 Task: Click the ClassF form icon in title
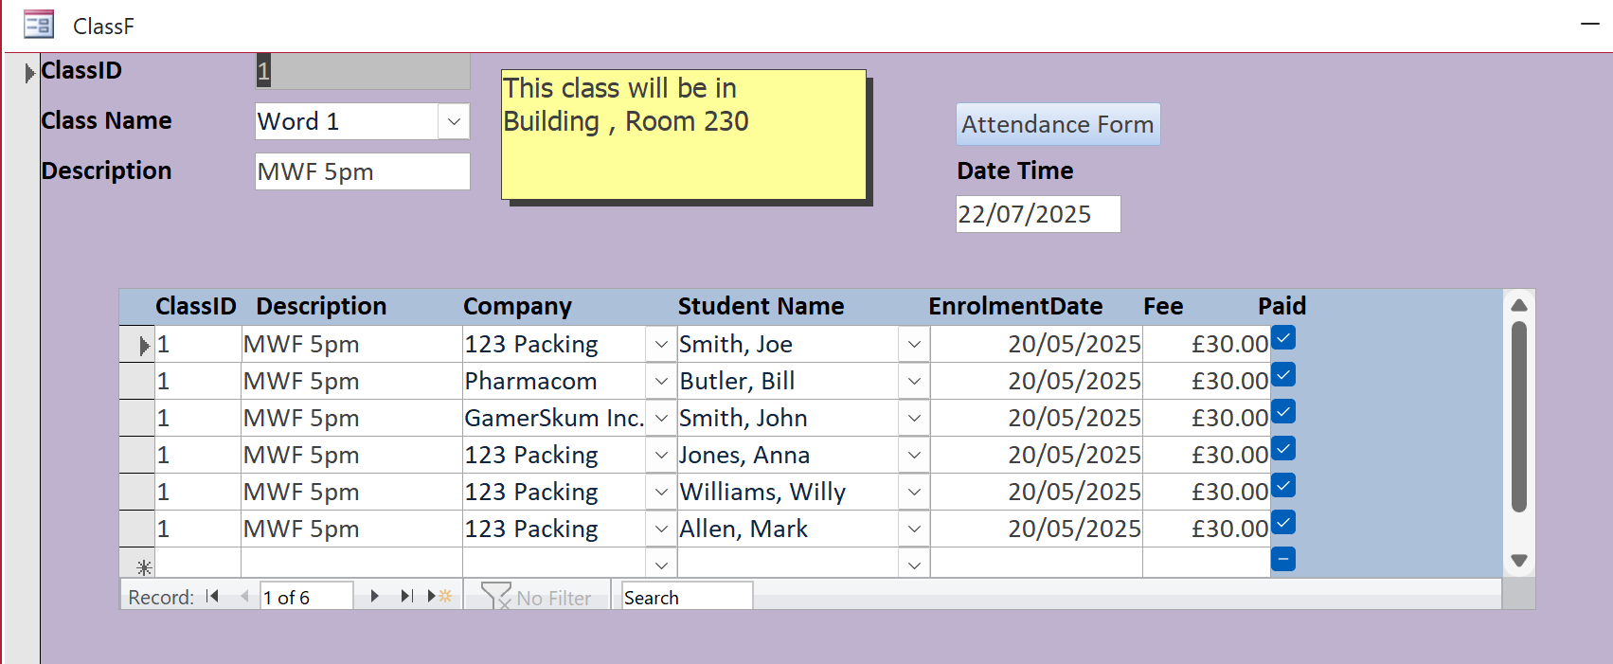coord(39,25)
